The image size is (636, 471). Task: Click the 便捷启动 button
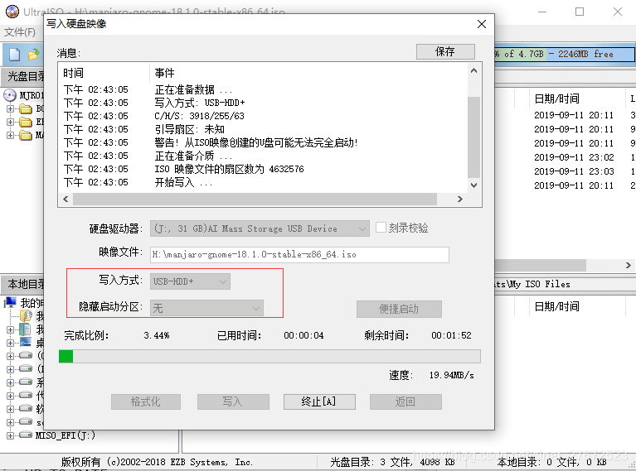pos(399,309)
